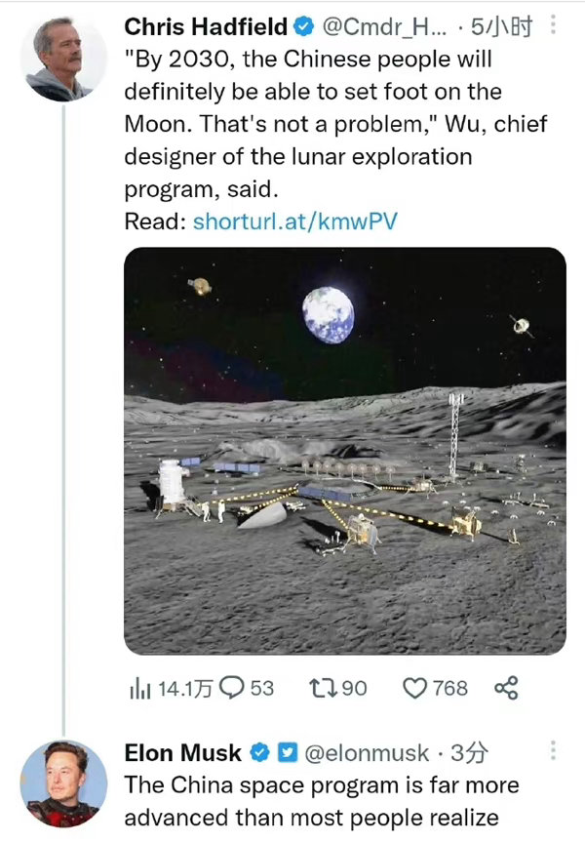The height and width of the screenshot is (842, 585).
Task: Open more options menu on Elon Musk's reply
Action: [553, 751]
